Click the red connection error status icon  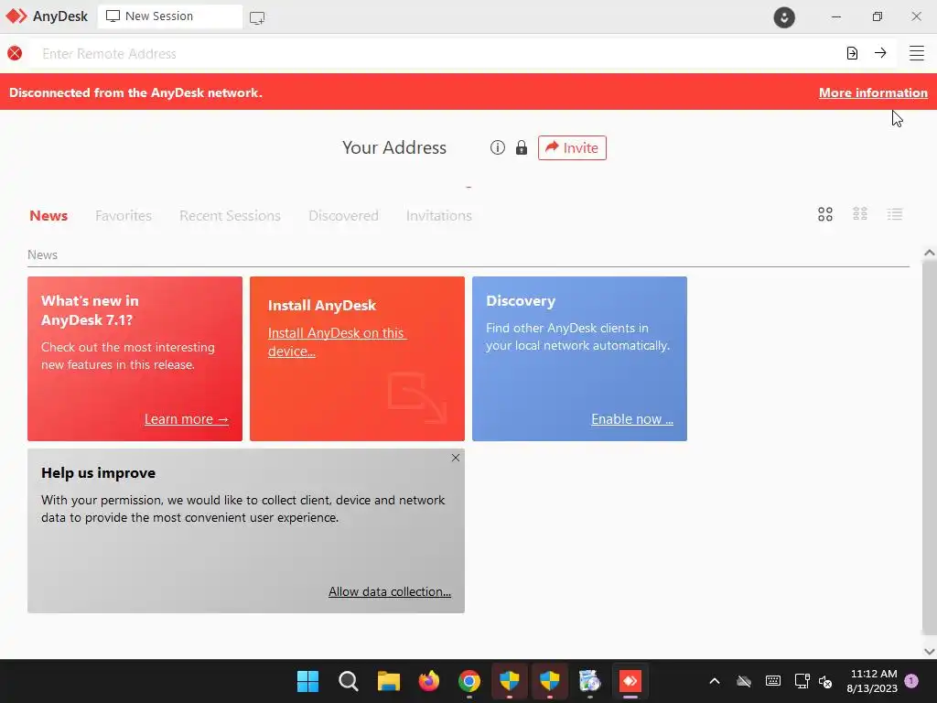point(15,53)
